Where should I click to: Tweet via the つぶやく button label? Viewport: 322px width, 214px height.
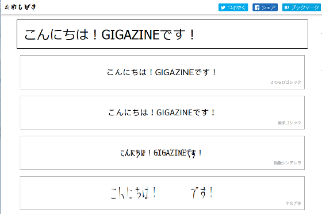[236, 7]
